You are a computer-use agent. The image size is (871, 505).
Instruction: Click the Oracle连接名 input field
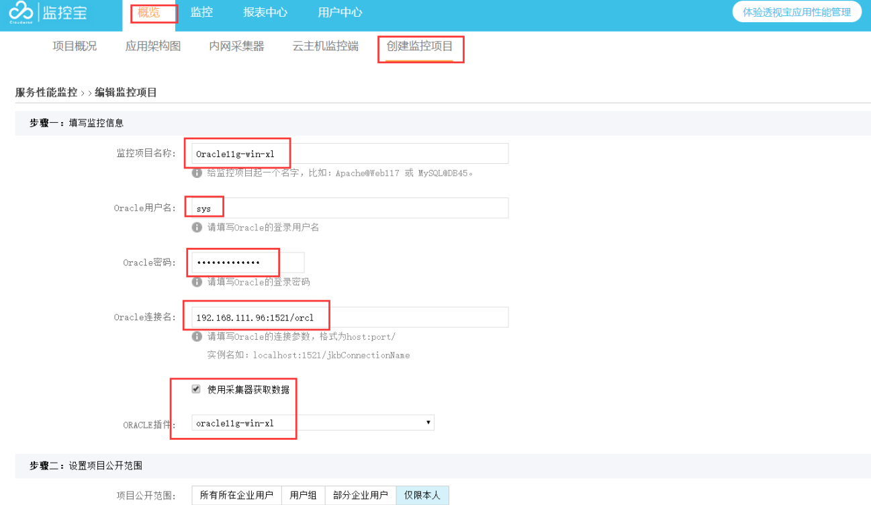[x=350, y=317]
